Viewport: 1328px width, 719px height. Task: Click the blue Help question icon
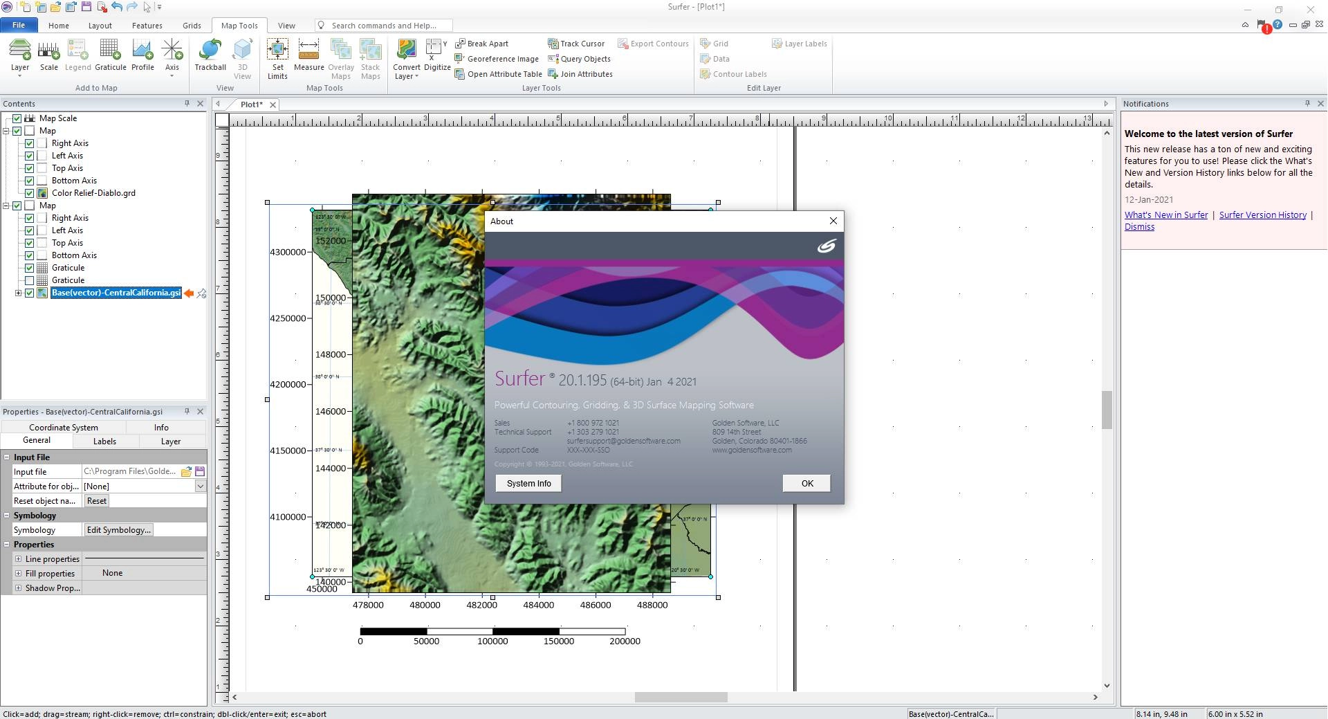pos(1278,25)
